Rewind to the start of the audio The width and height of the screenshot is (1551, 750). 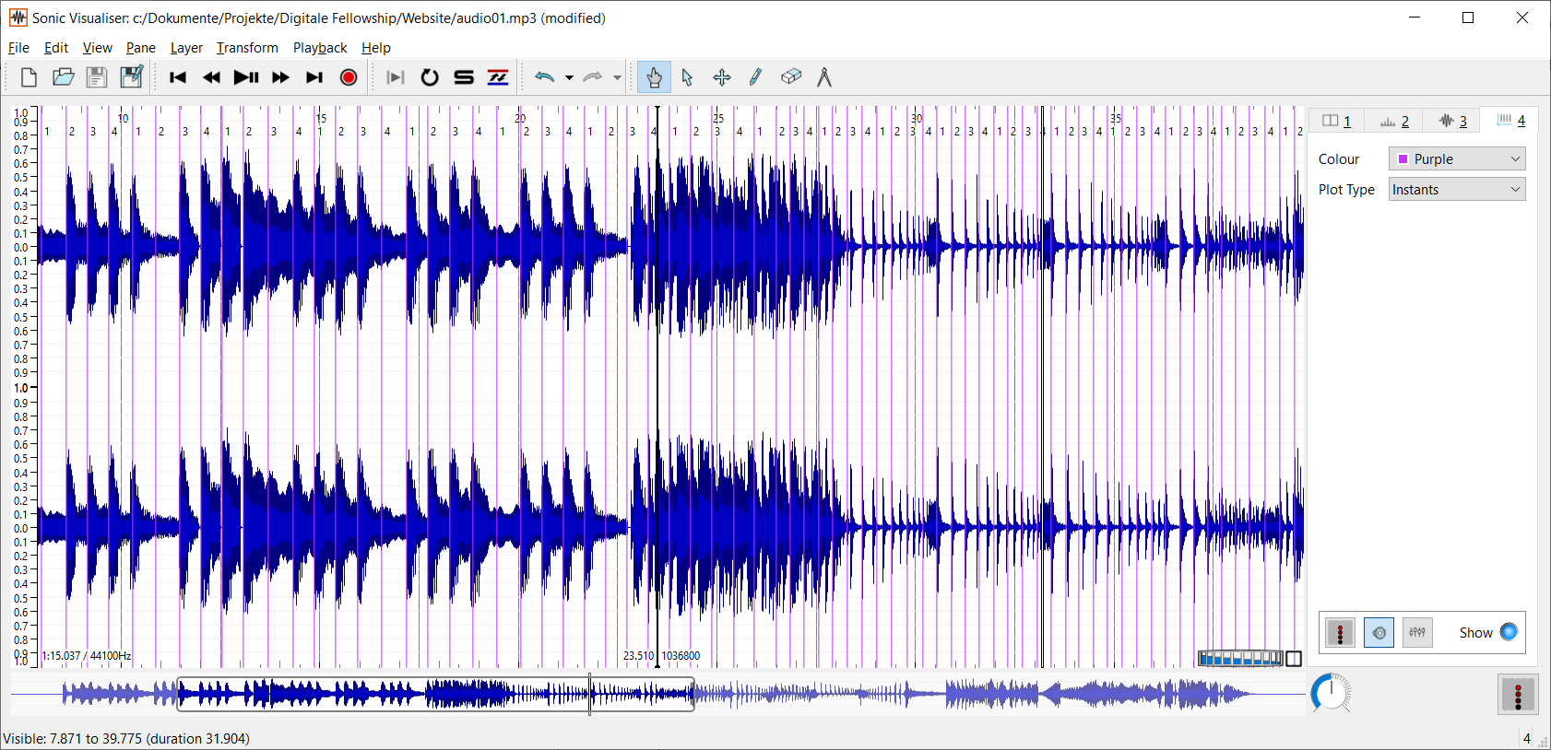tap(178, 77)
